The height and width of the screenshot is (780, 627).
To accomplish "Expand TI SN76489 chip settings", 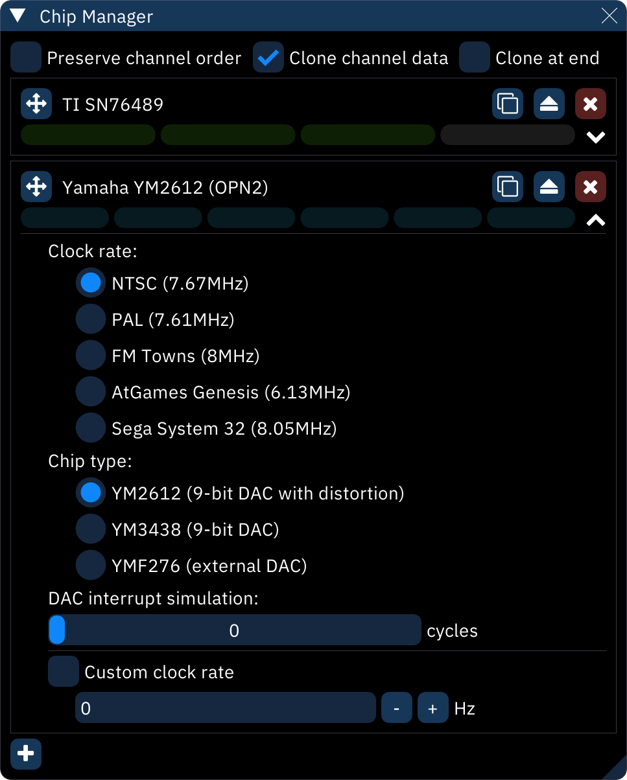I will (x=595, y=137).
